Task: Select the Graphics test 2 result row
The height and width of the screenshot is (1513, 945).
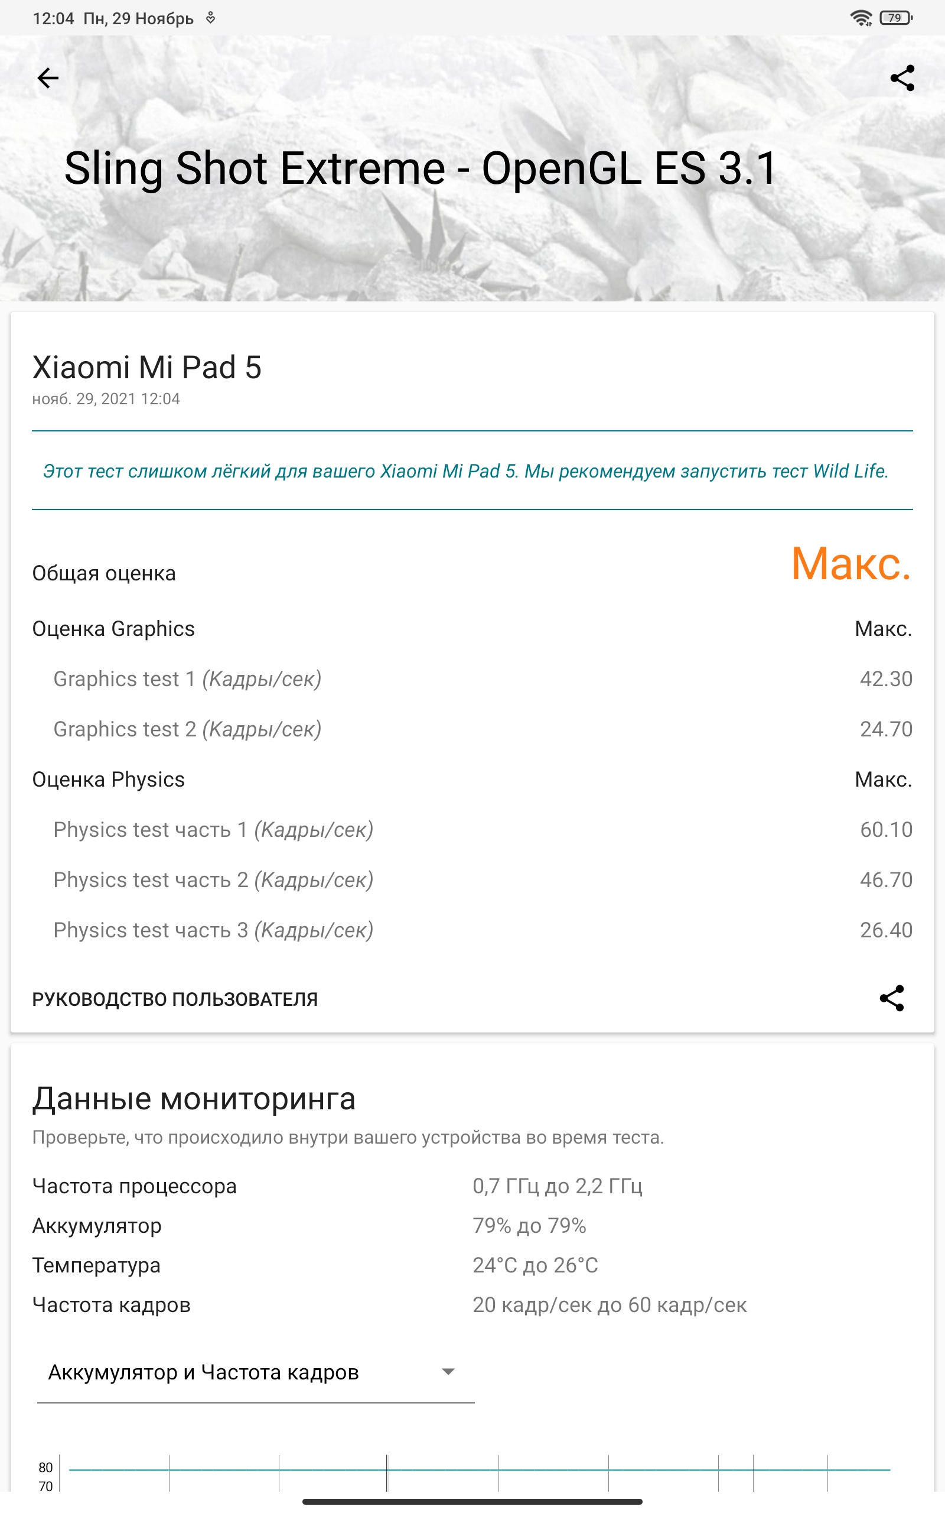Action: [x=472, y=729]
